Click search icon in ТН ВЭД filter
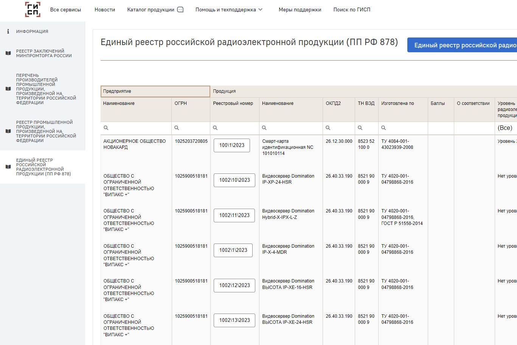 click(360, 128)
